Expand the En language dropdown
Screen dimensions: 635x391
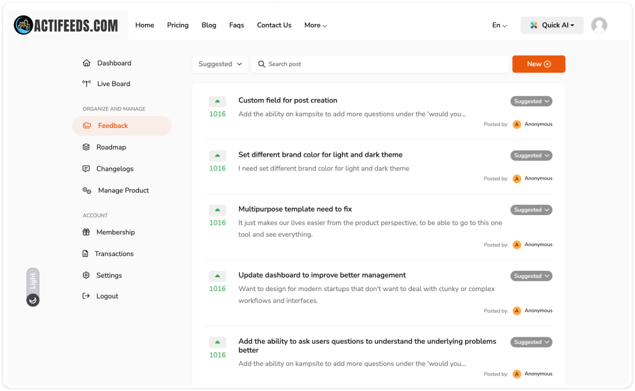(x=499, y=25)
